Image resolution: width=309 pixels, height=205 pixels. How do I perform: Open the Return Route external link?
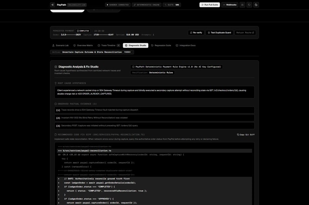pyautogui.click(x=245, y=32)
